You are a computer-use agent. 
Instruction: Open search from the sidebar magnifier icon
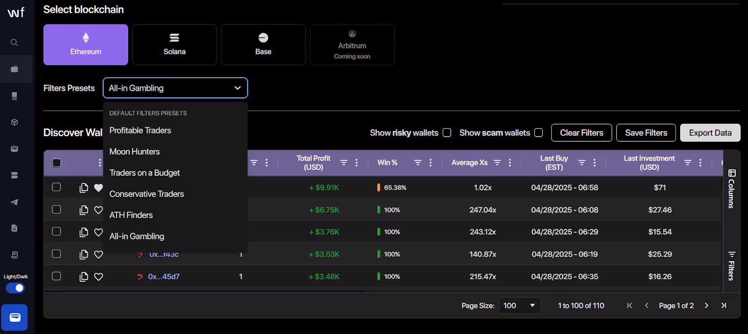pos(14,43)
